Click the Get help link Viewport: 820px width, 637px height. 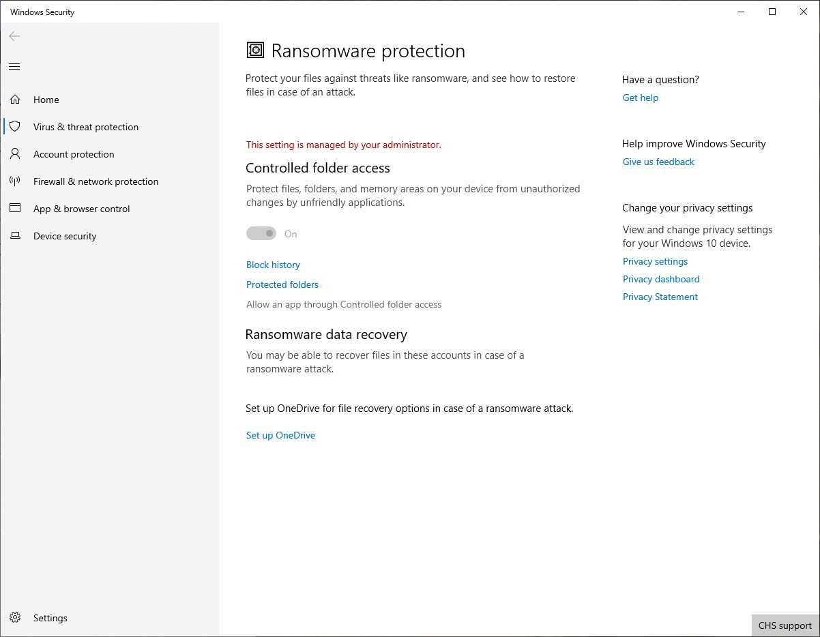click(x=641, y=98)
